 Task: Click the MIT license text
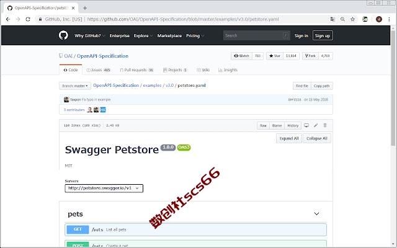click(68, 166)
